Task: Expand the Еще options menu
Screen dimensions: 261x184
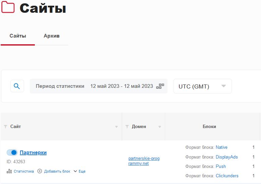Action: click(79, 171)
